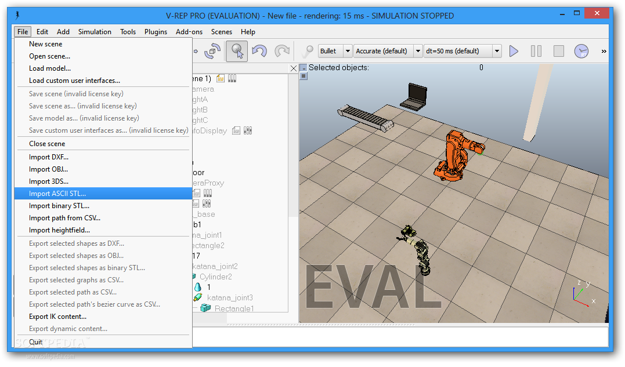Choose Import OBJ... entry
Image resolution: width=625 pixels, height=367 pixels.
point(103,169)
